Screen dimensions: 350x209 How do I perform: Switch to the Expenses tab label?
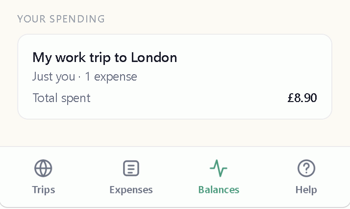(131, 190)
